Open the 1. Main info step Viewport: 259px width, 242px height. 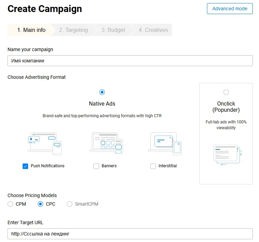31,30
